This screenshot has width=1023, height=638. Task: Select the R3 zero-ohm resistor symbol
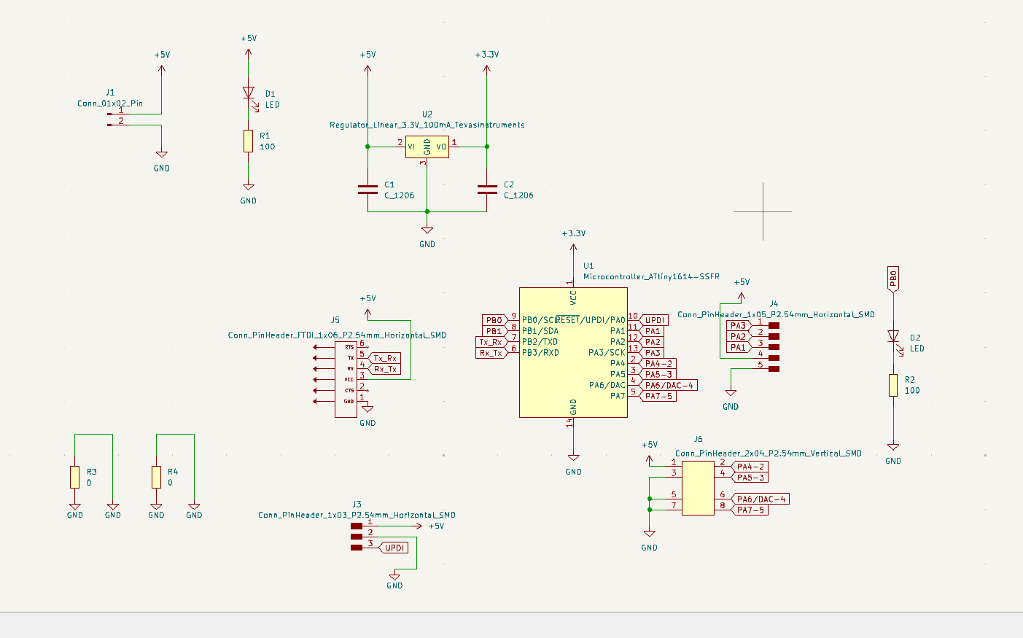[x=75, y=477]
